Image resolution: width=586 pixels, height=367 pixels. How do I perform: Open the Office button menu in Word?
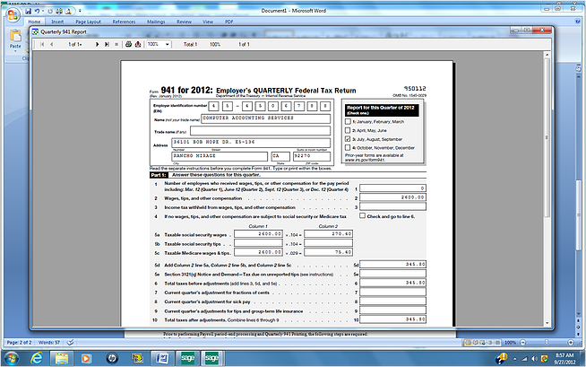tap(13, 15)
